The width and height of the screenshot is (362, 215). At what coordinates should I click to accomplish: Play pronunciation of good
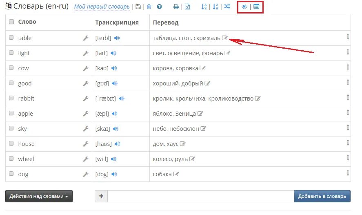(115, 83)
